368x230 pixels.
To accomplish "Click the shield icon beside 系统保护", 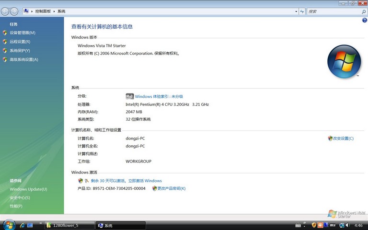I will [5, 50].
